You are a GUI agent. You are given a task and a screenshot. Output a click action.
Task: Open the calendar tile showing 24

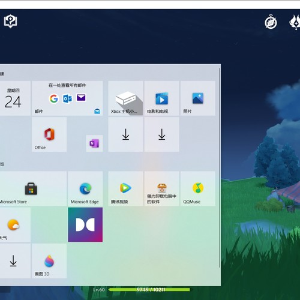coord(15,98)
